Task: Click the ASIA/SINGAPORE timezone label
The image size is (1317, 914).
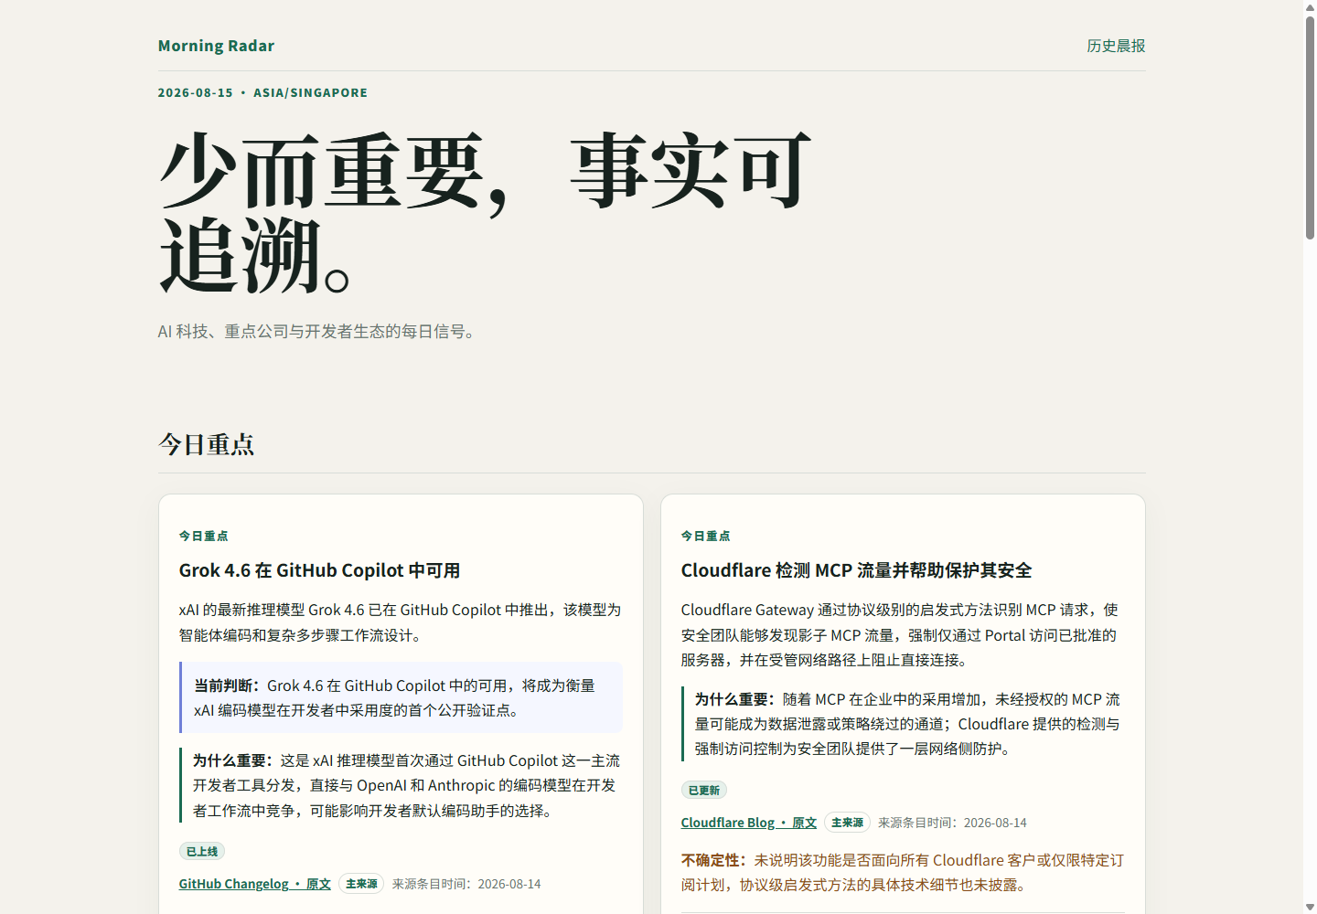Action: [x=310, y=92]
